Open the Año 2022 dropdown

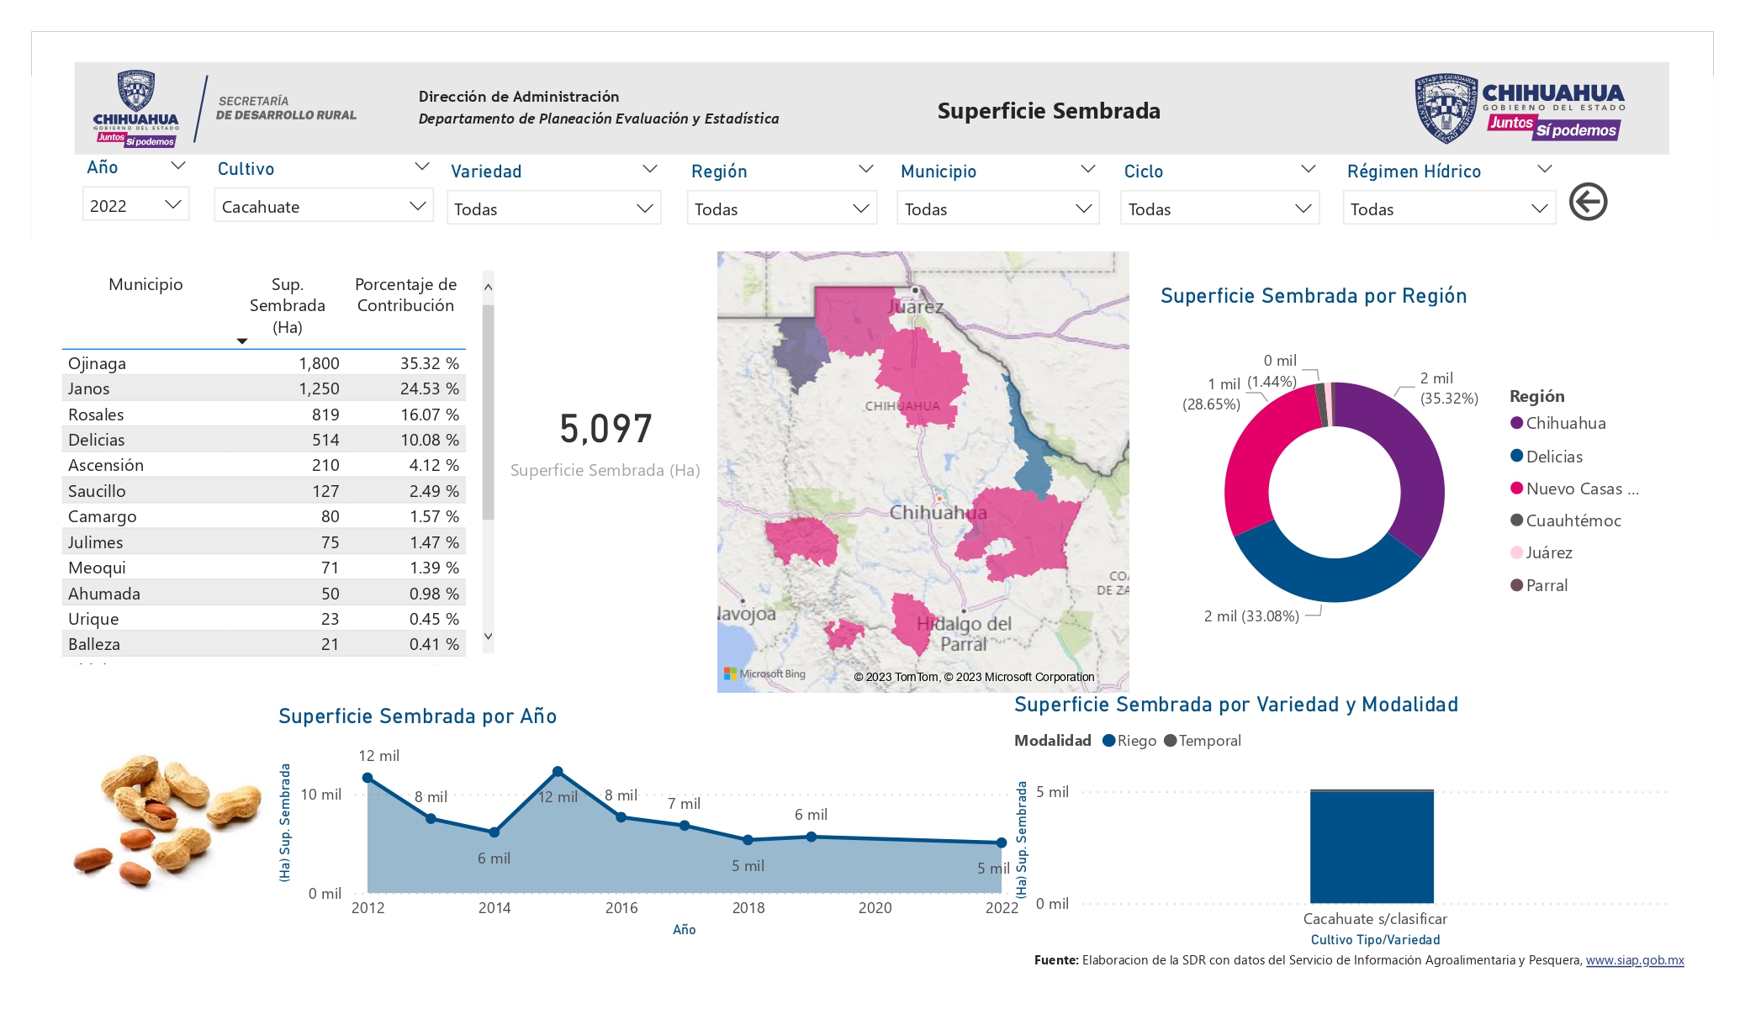(136, 205)
